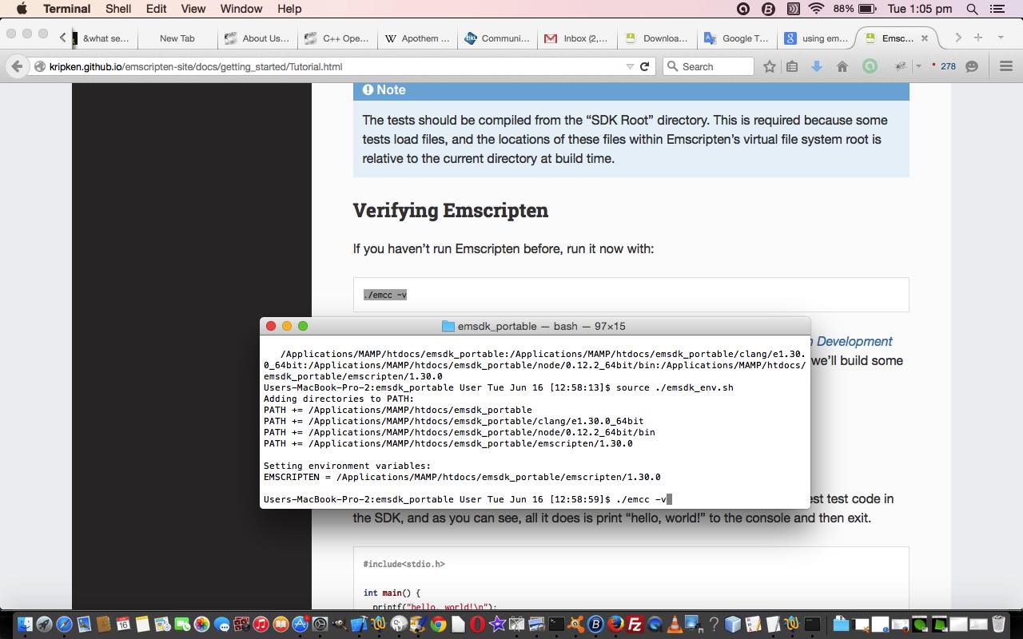Expand the extension dropdown arrow in toolbar
Screen dimensions: 1023x639
[918, 66]
